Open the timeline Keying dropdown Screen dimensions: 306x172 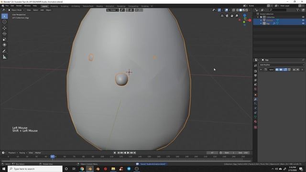click(22, 153)
